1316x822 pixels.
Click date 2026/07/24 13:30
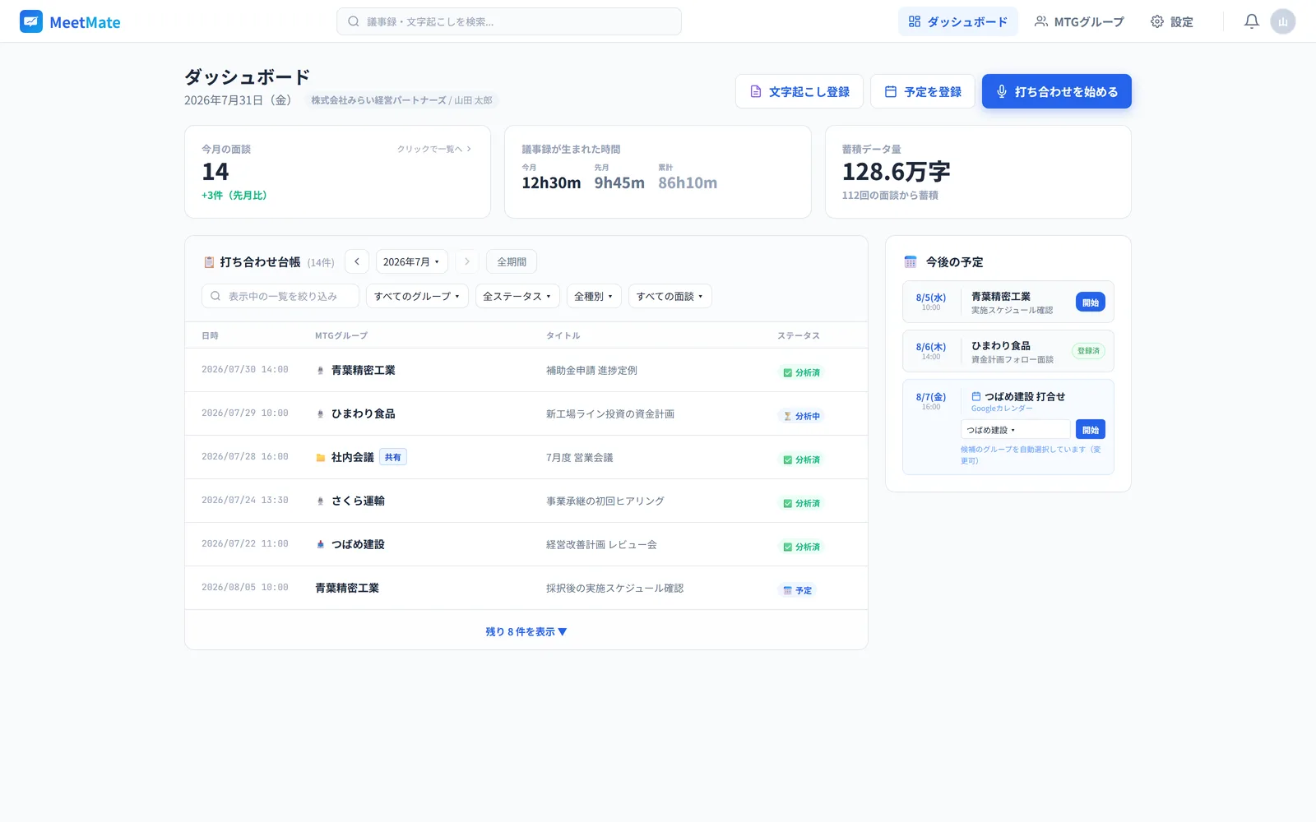coord(245,501)
